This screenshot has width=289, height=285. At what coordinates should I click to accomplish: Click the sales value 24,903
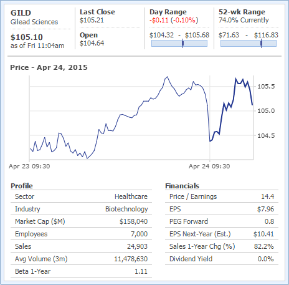(x=137, y=246)
